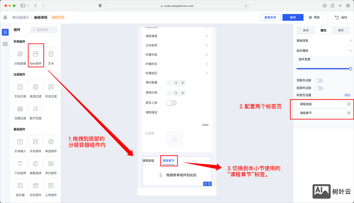Edit the 课程班级 tab name field
This screenshot has width=354, height=203.
(x=321, y=104)
